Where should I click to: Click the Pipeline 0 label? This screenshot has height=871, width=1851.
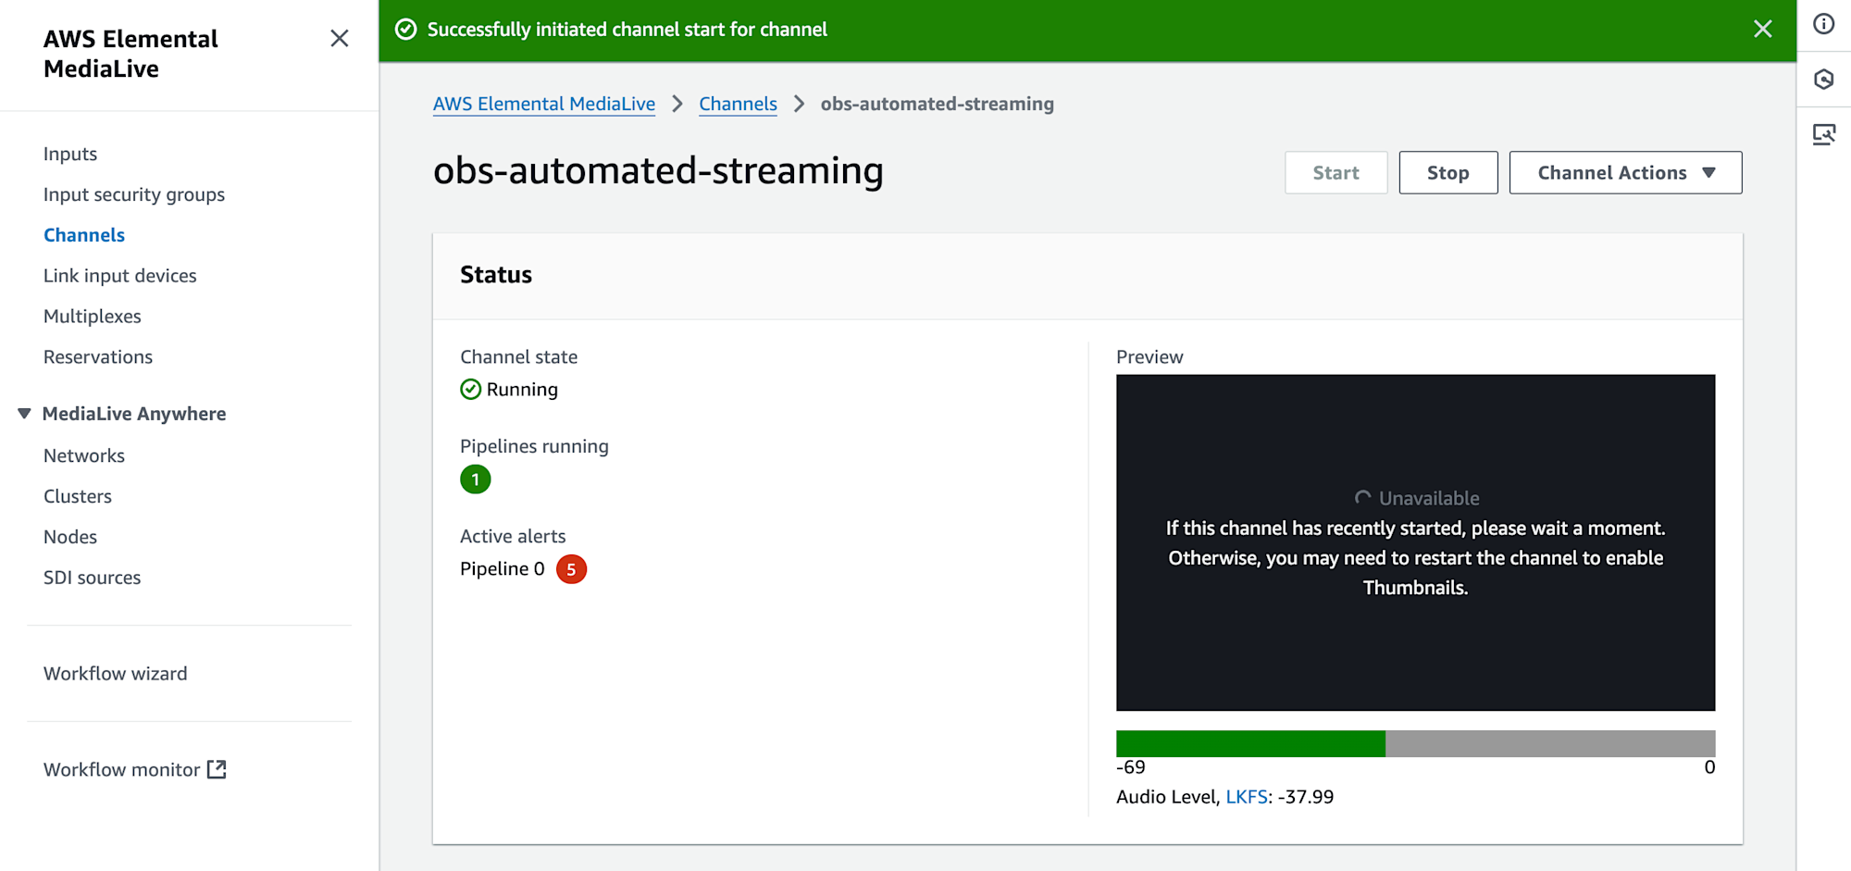(503, 569)
